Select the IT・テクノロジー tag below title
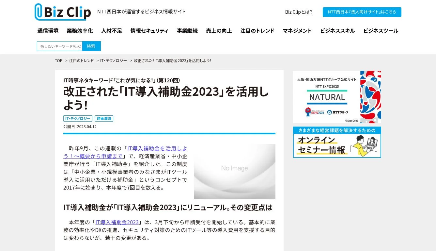 [78, 119]
